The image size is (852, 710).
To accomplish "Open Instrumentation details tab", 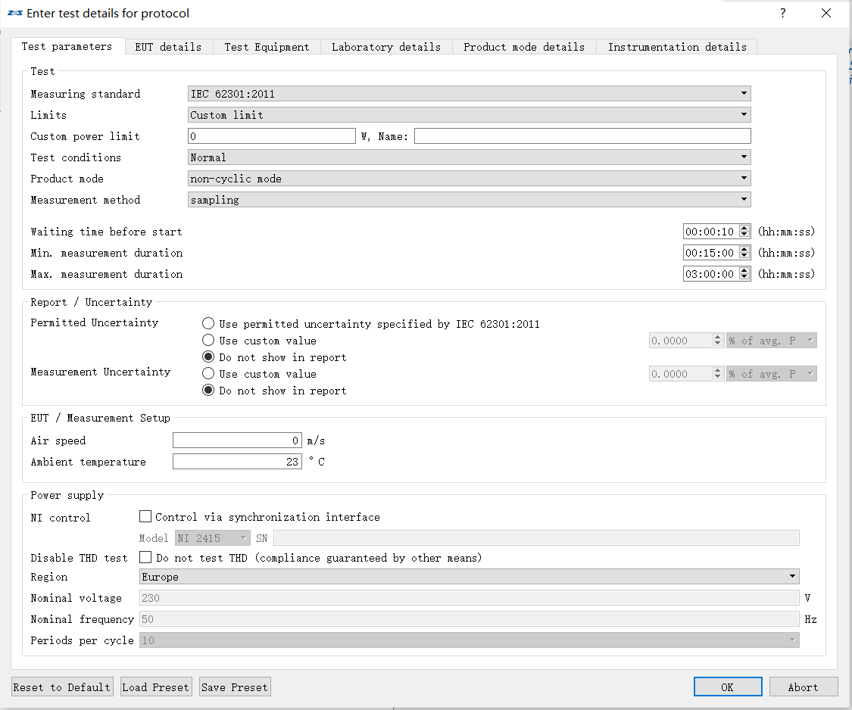I will coord(677,47).
